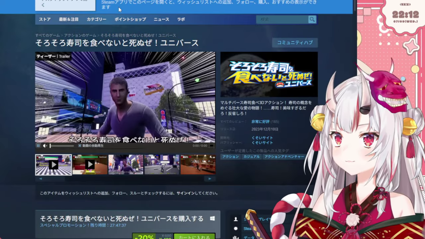Go to すべてのゲーム breadcrumb

[x=47, y=35]
